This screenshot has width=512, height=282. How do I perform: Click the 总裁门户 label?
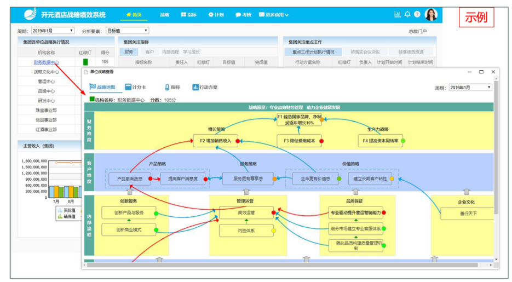418,31
